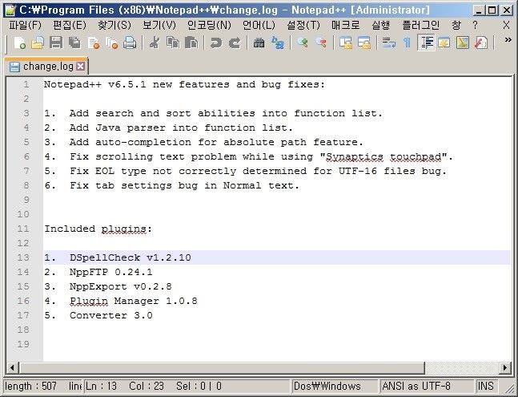Open Find with the binoculars icon
The width and height of the screenshot is (518, 397).
click(259, 43)
